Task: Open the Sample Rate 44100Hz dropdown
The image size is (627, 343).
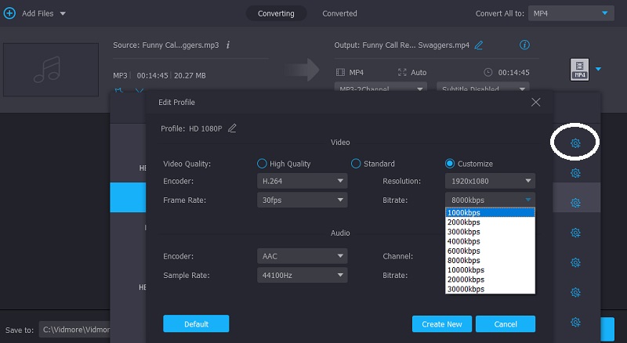Action: pos(302,276)
